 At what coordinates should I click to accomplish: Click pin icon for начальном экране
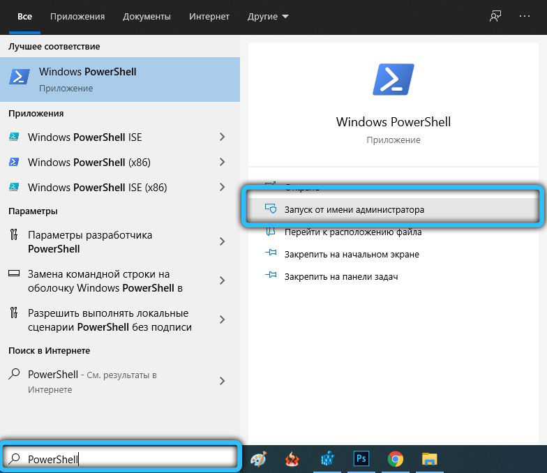coord(271,253)
